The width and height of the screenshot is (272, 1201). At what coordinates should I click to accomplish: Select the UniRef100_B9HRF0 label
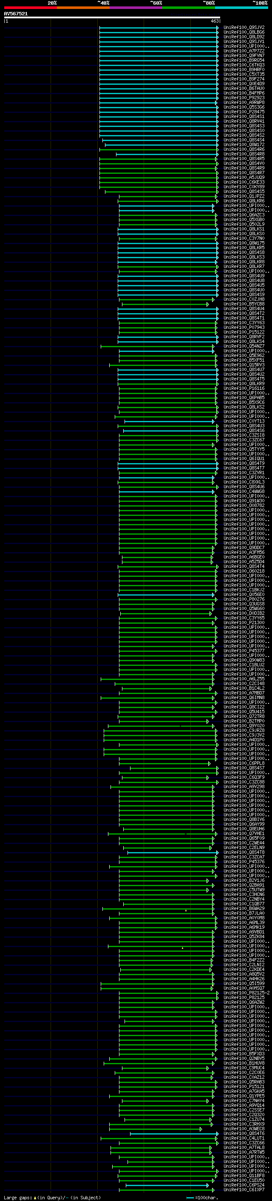coord(244,69)
